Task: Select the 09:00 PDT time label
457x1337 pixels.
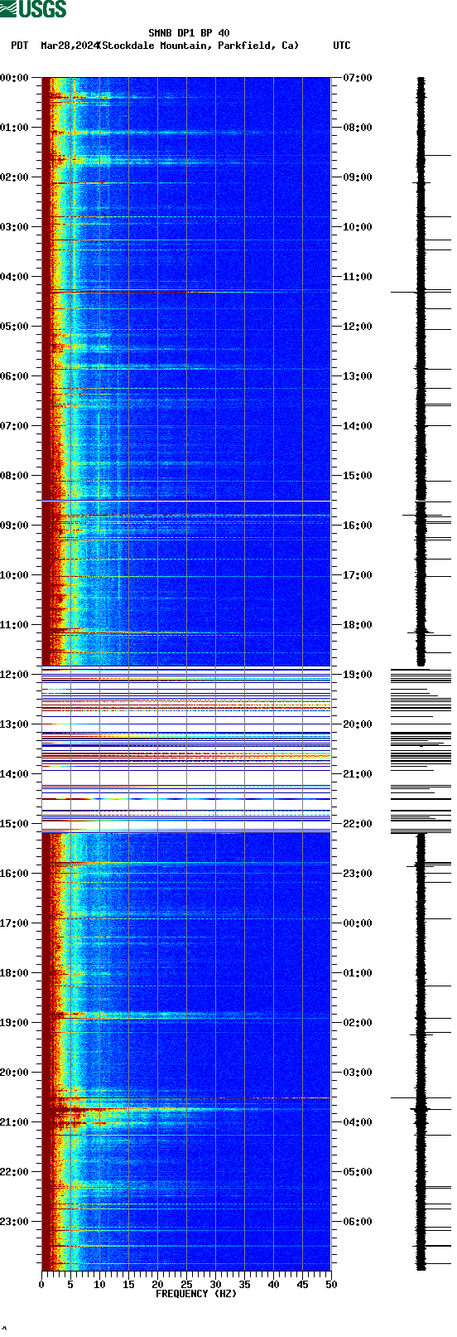Action: 14,526
